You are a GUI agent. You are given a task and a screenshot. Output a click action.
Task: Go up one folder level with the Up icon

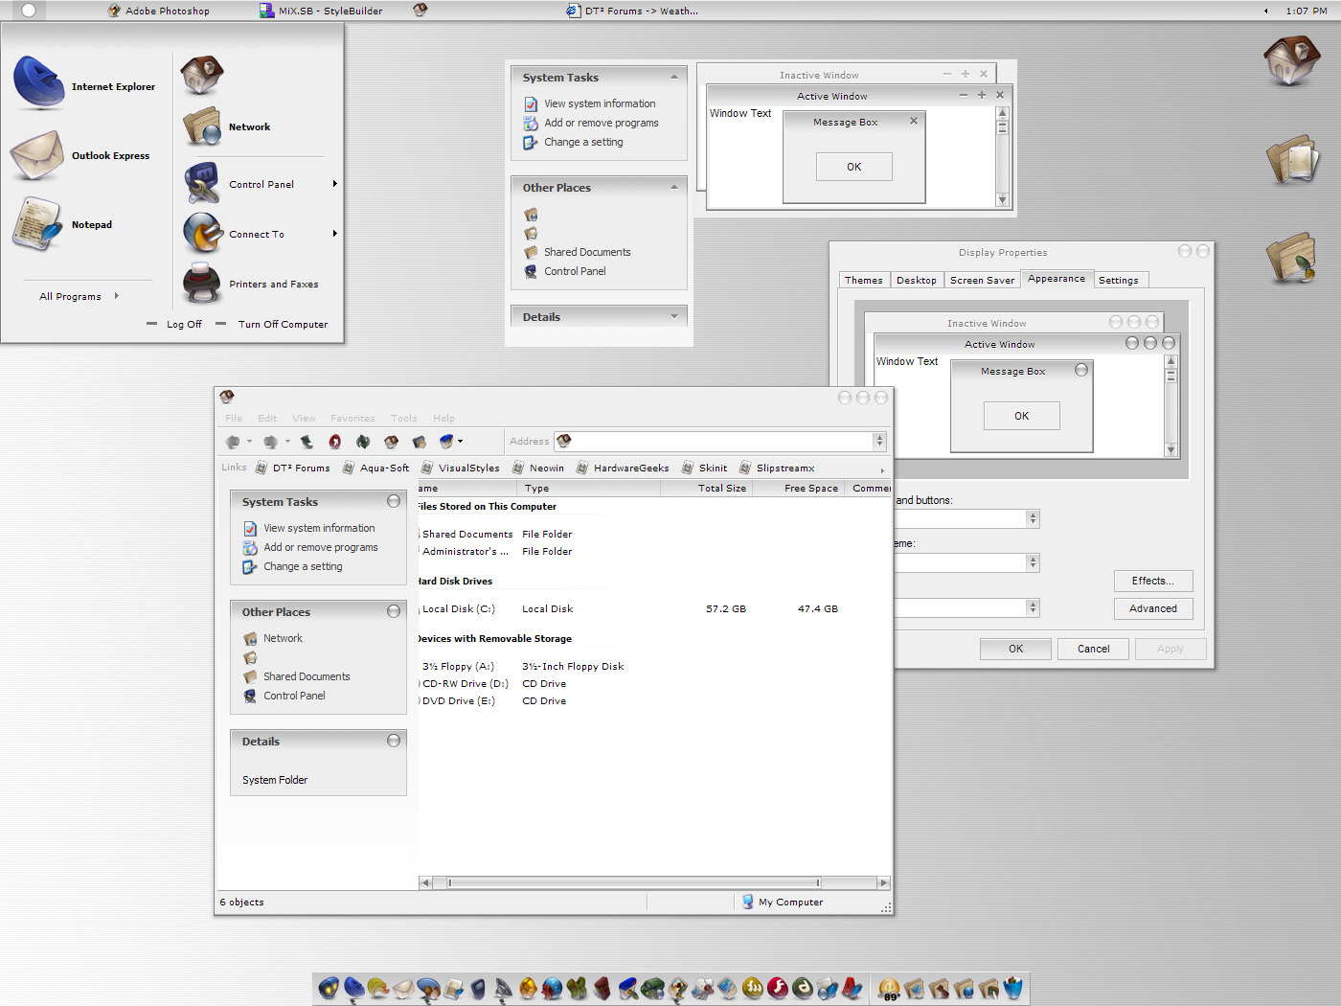coord(307,442)
